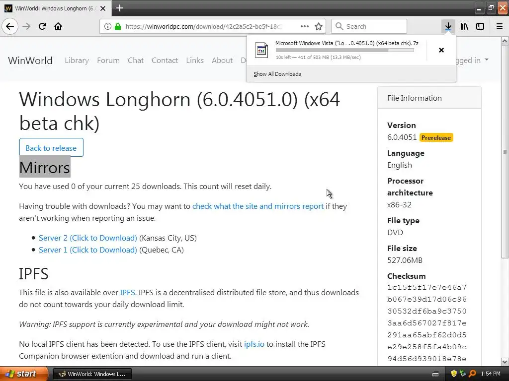Click the security shield tray icon
509x381 pixels.
[x=454, y=374]
